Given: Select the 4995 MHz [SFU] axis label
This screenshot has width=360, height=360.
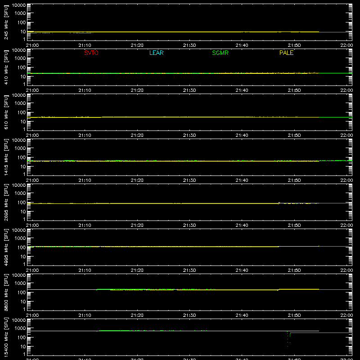Looking at the screenshot, I should point(6,247).
